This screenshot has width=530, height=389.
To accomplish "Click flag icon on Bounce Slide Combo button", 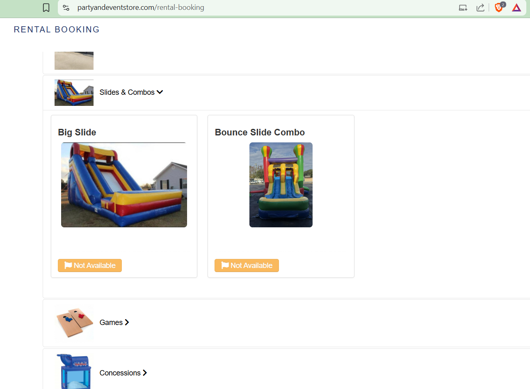I will pyautogui.click(x=225, y=265).
